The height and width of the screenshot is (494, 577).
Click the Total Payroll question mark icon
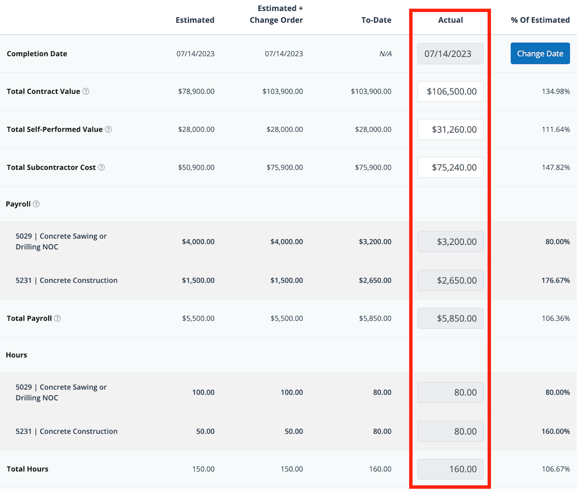pos(57,318)
